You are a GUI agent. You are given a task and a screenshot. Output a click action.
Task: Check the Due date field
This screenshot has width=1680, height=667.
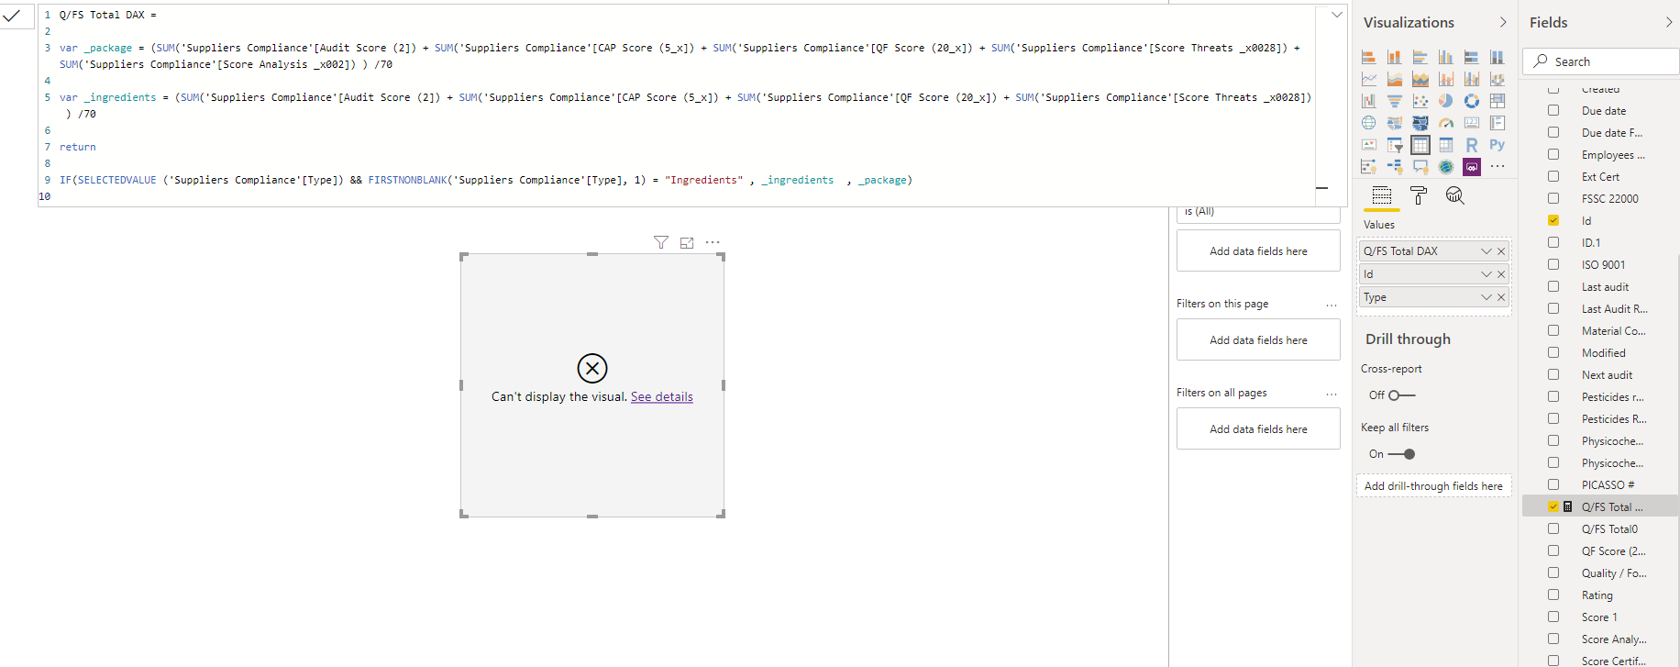coord(1553,110)
